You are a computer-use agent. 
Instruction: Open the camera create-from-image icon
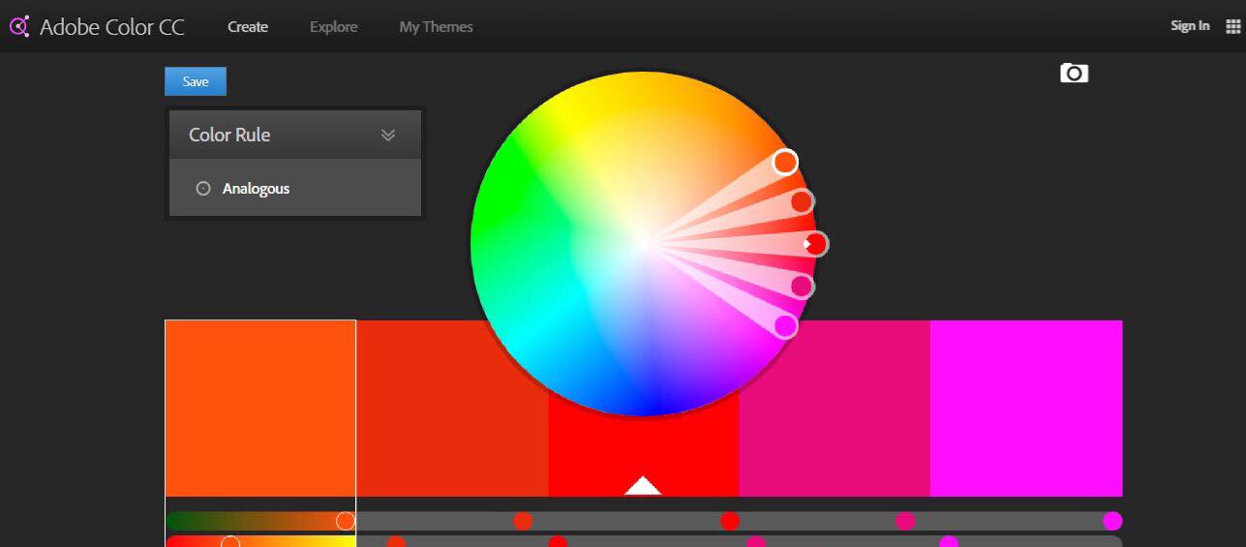[x=1074, y=74]
